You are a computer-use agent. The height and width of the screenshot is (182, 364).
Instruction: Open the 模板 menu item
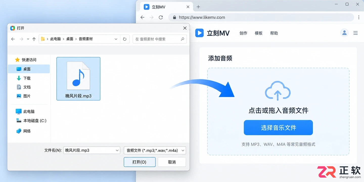pos(259,33)
